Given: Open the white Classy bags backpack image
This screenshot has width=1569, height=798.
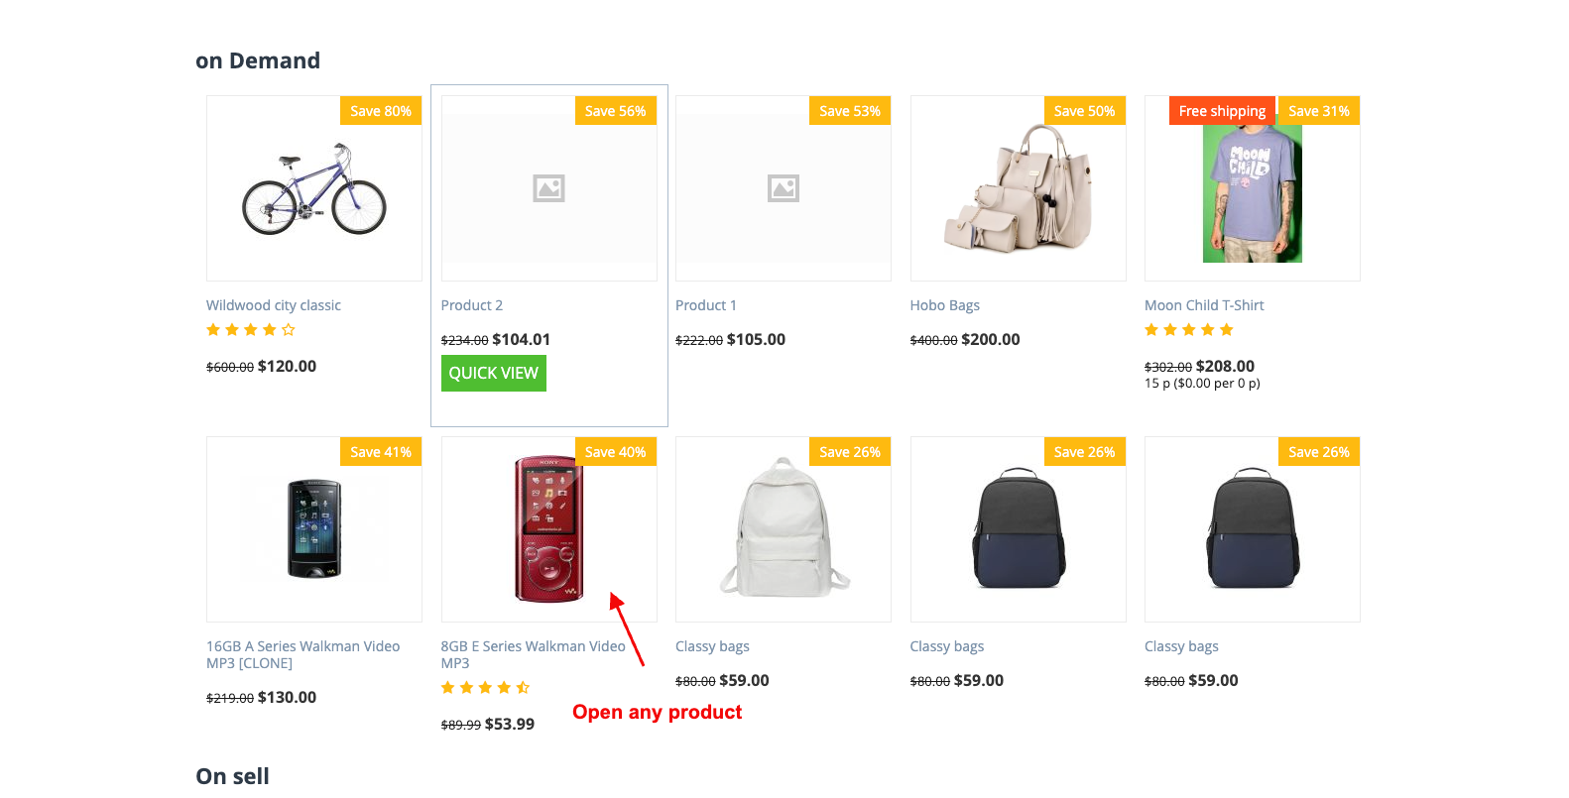Looking at the screenshot, I should point(784,529).
